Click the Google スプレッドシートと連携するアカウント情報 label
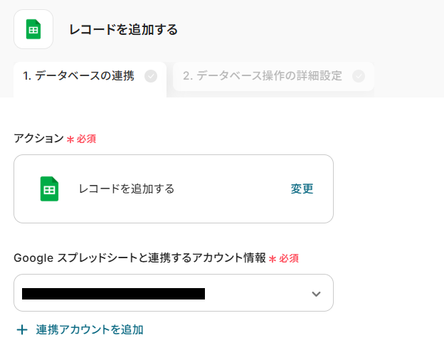The width and height of the screenshot is (444, 350). coord(139,258)
